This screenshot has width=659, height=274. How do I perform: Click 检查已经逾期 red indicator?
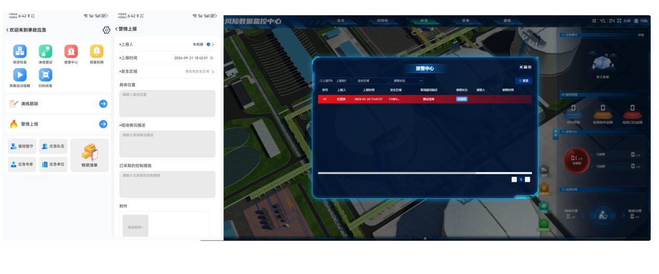(x=632, y=115)
